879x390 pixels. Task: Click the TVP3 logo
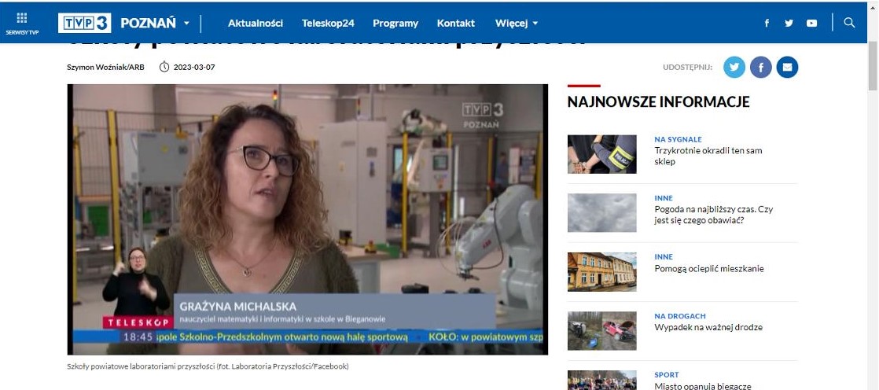(x=85, y=23)
